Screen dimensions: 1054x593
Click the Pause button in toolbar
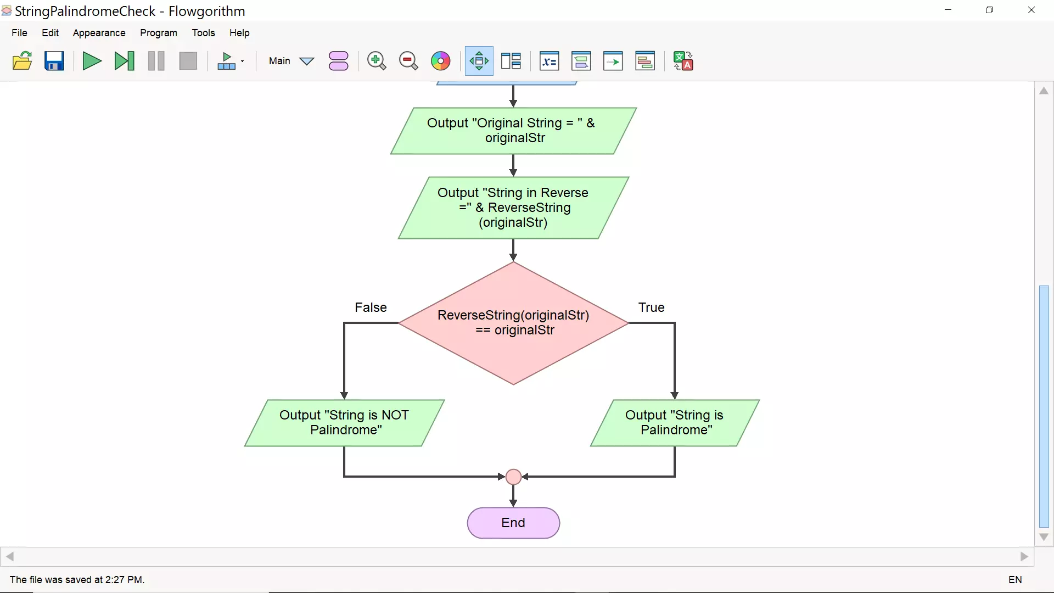click(156, 61)
